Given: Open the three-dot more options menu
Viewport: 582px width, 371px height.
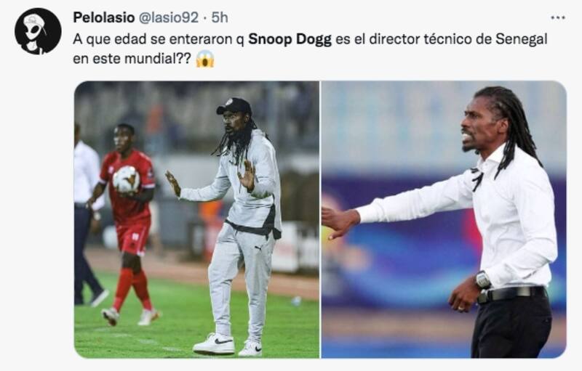Looking at the screenshot, I should tap(557, 17).
